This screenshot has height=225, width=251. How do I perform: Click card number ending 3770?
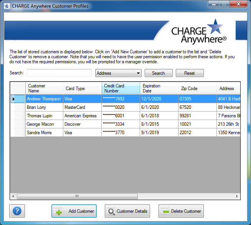121,133
